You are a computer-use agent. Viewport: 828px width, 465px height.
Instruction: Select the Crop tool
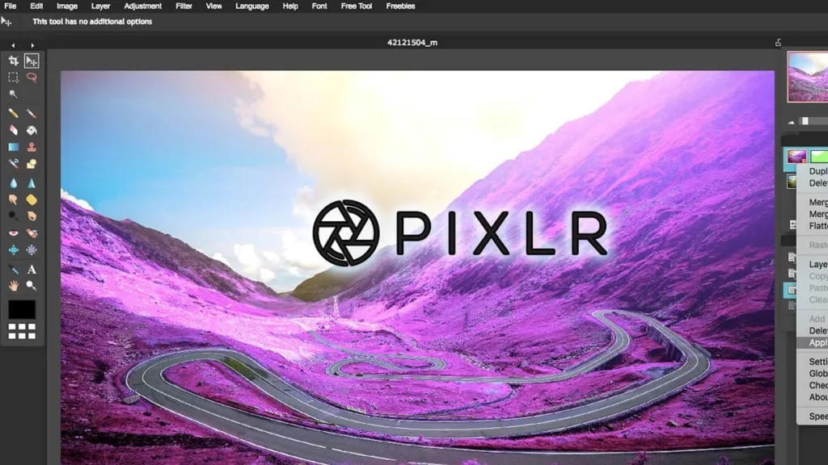tap(13, 61)
